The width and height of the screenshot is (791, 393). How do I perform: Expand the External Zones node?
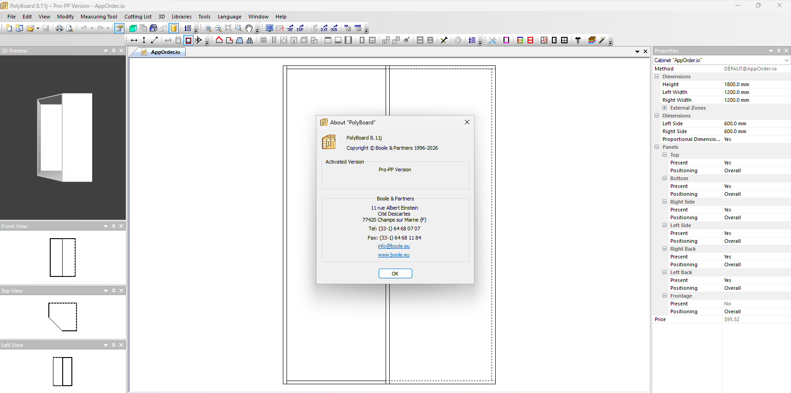click(x=664, y=108)
